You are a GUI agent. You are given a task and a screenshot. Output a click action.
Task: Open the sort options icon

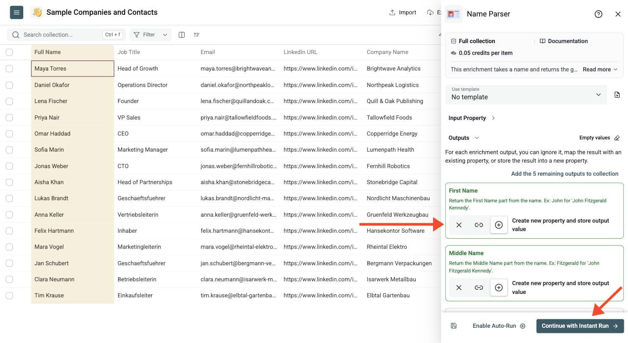pyautogui.click(x=197, y=35)
